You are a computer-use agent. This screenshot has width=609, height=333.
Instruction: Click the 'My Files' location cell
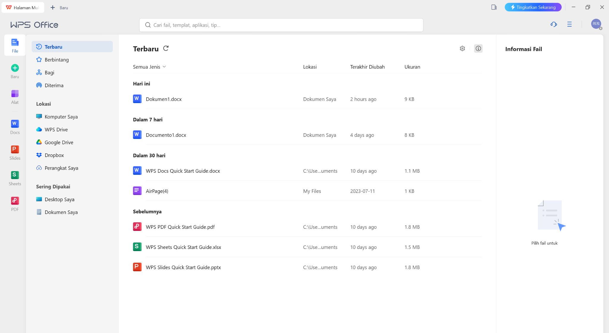312,191
